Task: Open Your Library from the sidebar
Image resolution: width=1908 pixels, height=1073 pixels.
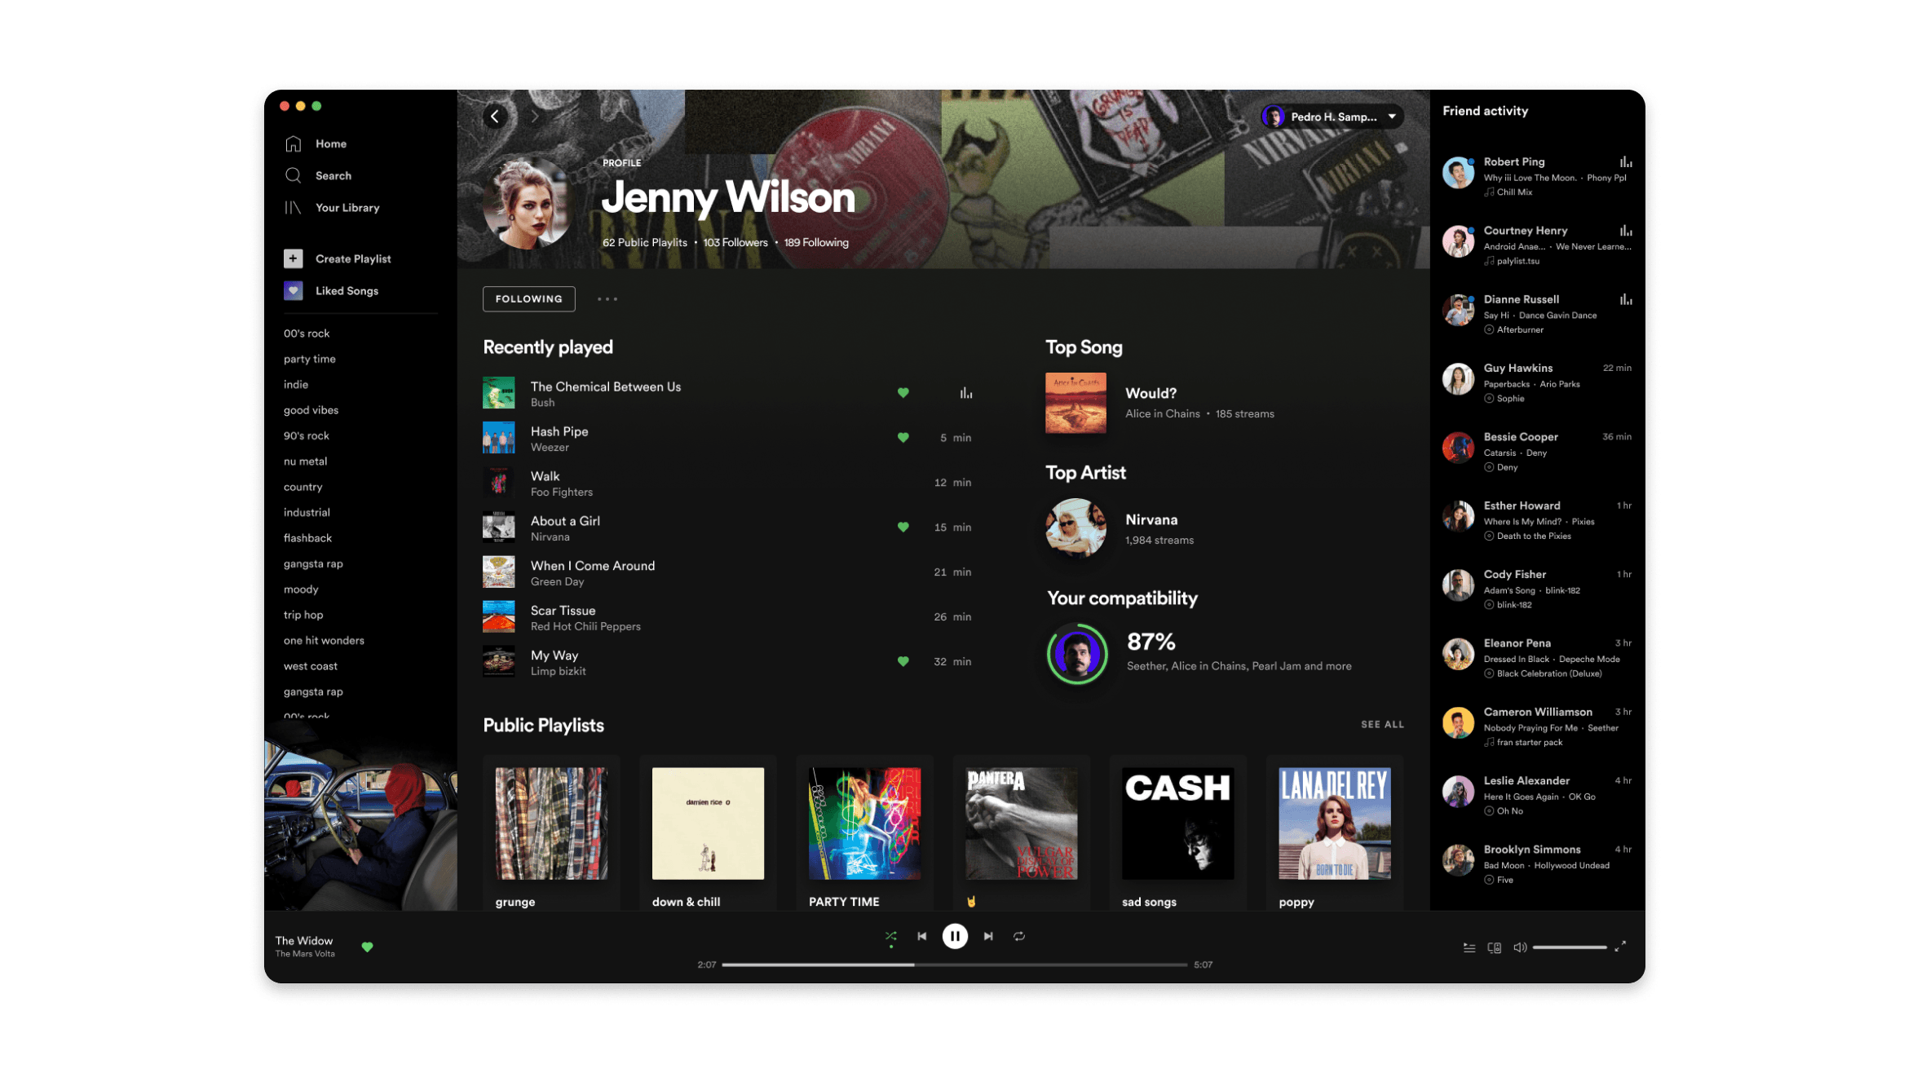Action: [x=293, y=207]
